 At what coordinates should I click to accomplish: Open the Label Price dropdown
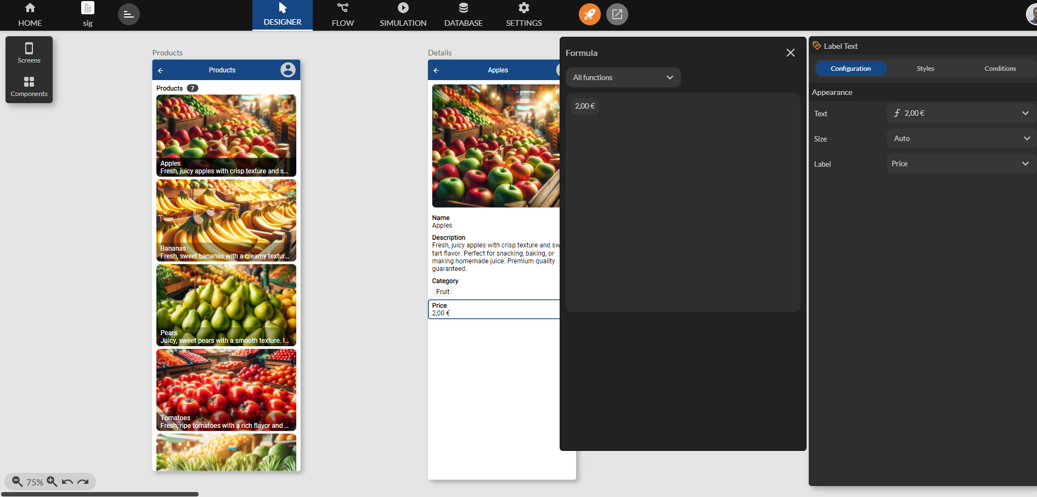pos(961,163)
